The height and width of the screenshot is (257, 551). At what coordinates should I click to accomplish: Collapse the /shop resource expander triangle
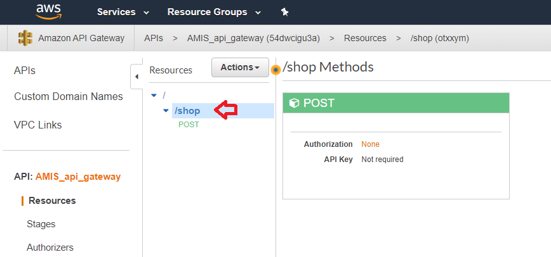[x=166, y=111]
